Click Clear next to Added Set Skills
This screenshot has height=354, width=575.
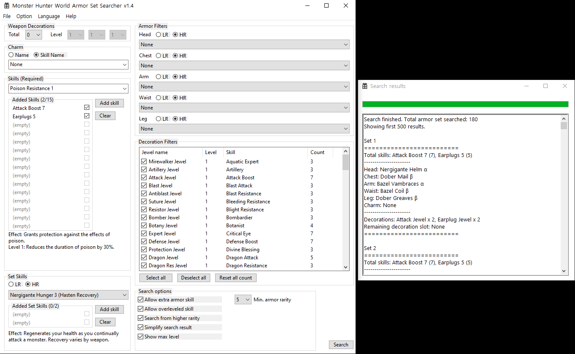(x=105, y=322)
